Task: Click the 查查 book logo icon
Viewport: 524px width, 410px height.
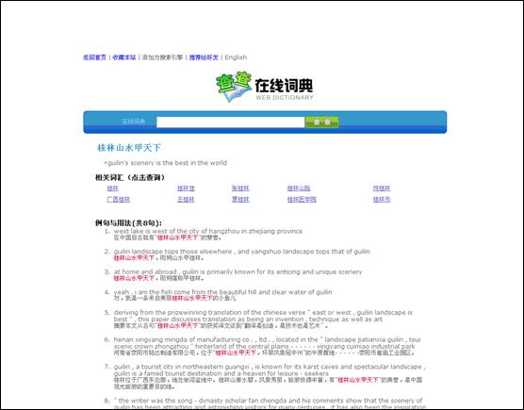Action: click(234, 86)
